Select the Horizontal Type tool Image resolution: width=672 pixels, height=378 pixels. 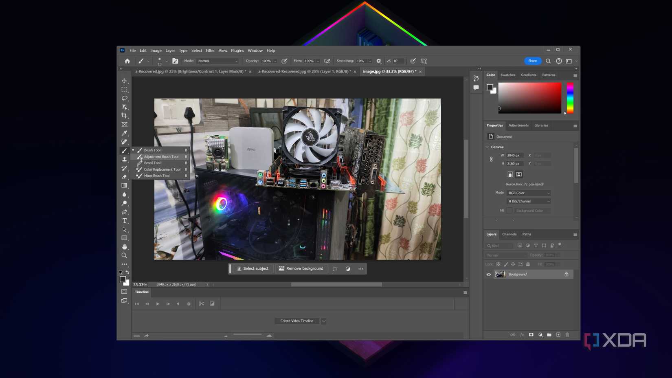124,221
